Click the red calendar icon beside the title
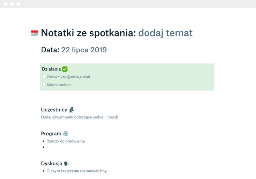256x179 pixels. pos(35,33)
